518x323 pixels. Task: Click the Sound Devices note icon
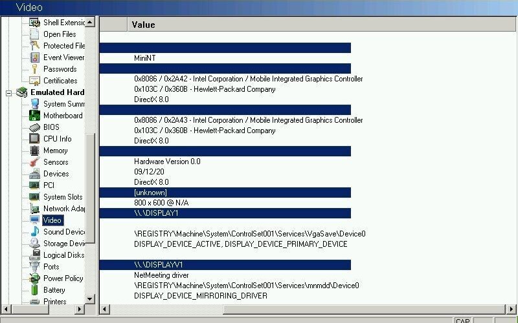[x=34, y=232]
